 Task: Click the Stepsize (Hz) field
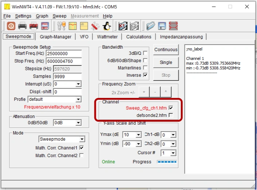pyautogui.click(x=67, y=69)
